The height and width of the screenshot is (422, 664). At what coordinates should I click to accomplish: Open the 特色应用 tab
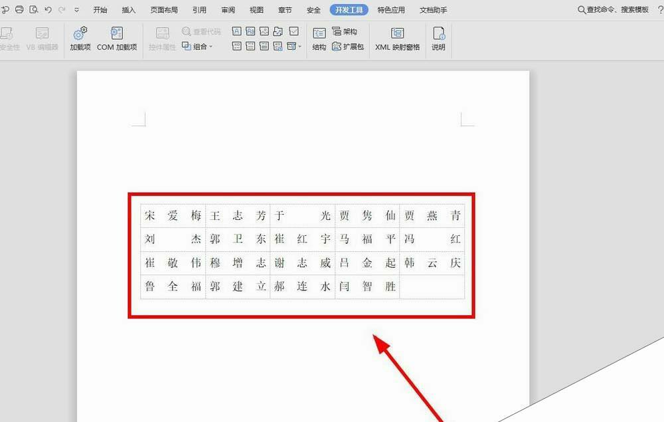click(391, 10)
